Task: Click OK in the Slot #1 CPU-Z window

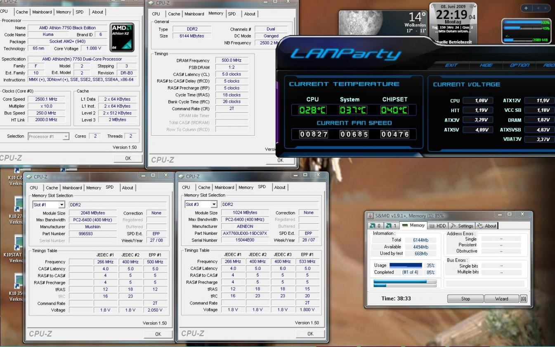Action: [158, 334]
